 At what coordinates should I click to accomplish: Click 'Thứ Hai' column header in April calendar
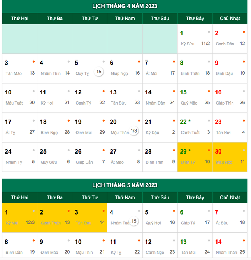[x=19, y=18]
